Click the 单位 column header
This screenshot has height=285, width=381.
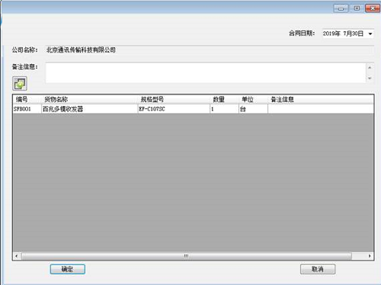point(253,99)
